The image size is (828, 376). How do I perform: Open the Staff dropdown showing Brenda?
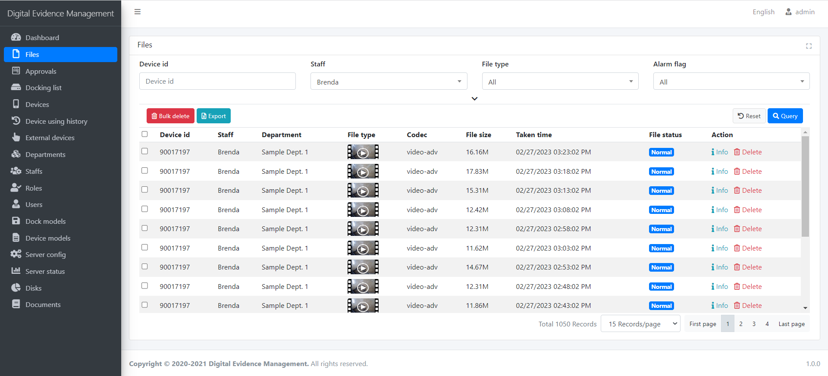[389, 81]
